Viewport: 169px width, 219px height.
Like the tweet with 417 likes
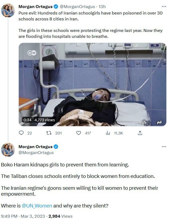[x=79, y=133]
